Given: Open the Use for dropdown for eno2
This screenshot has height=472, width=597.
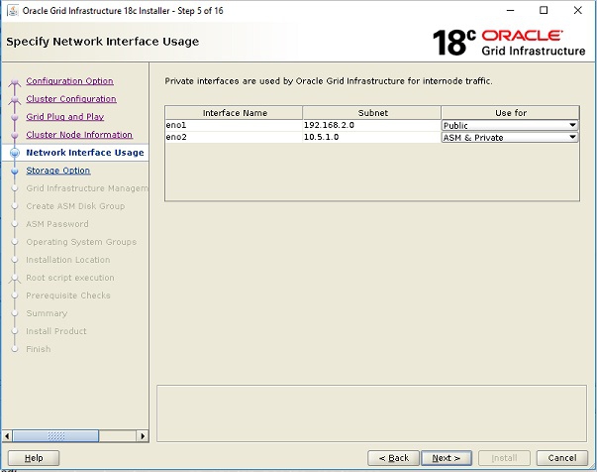Looking at the screenshot, I should point(510,137).
